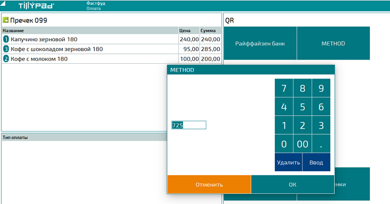
Task: Select the Кофе с шоколадом зерновой 180 row
Action: pos(111,49)
